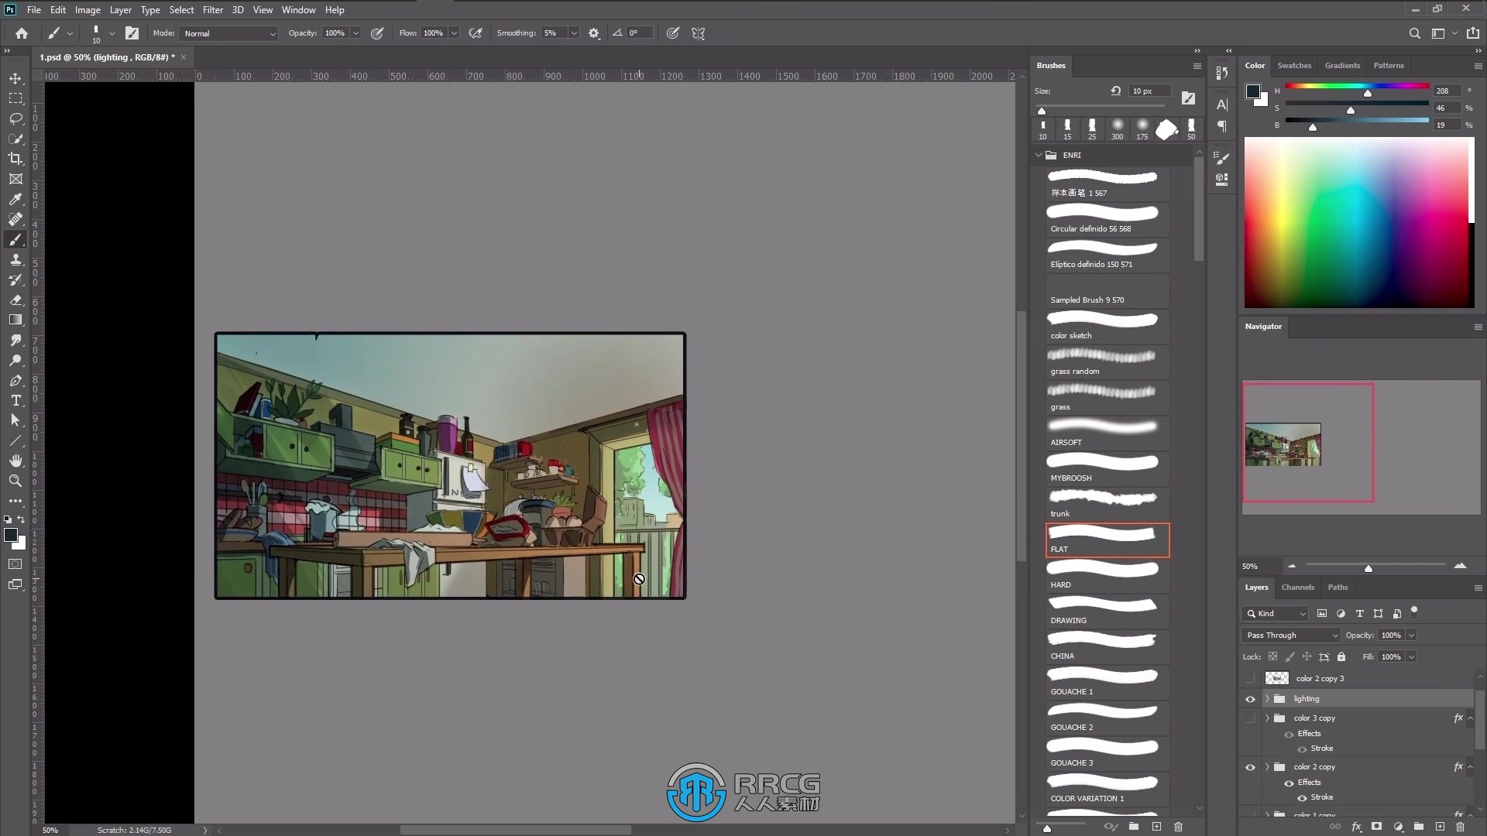Open the Filter menu

(212, 10)
